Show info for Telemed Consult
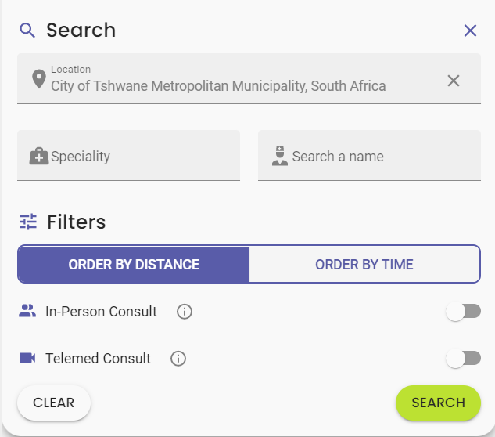Viewport: 495px width, 437px height. coord(178,359)
